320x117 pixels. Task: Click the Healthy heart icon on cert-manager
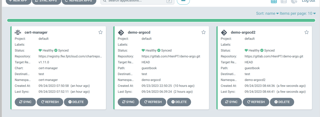click(x=40, y=51)
